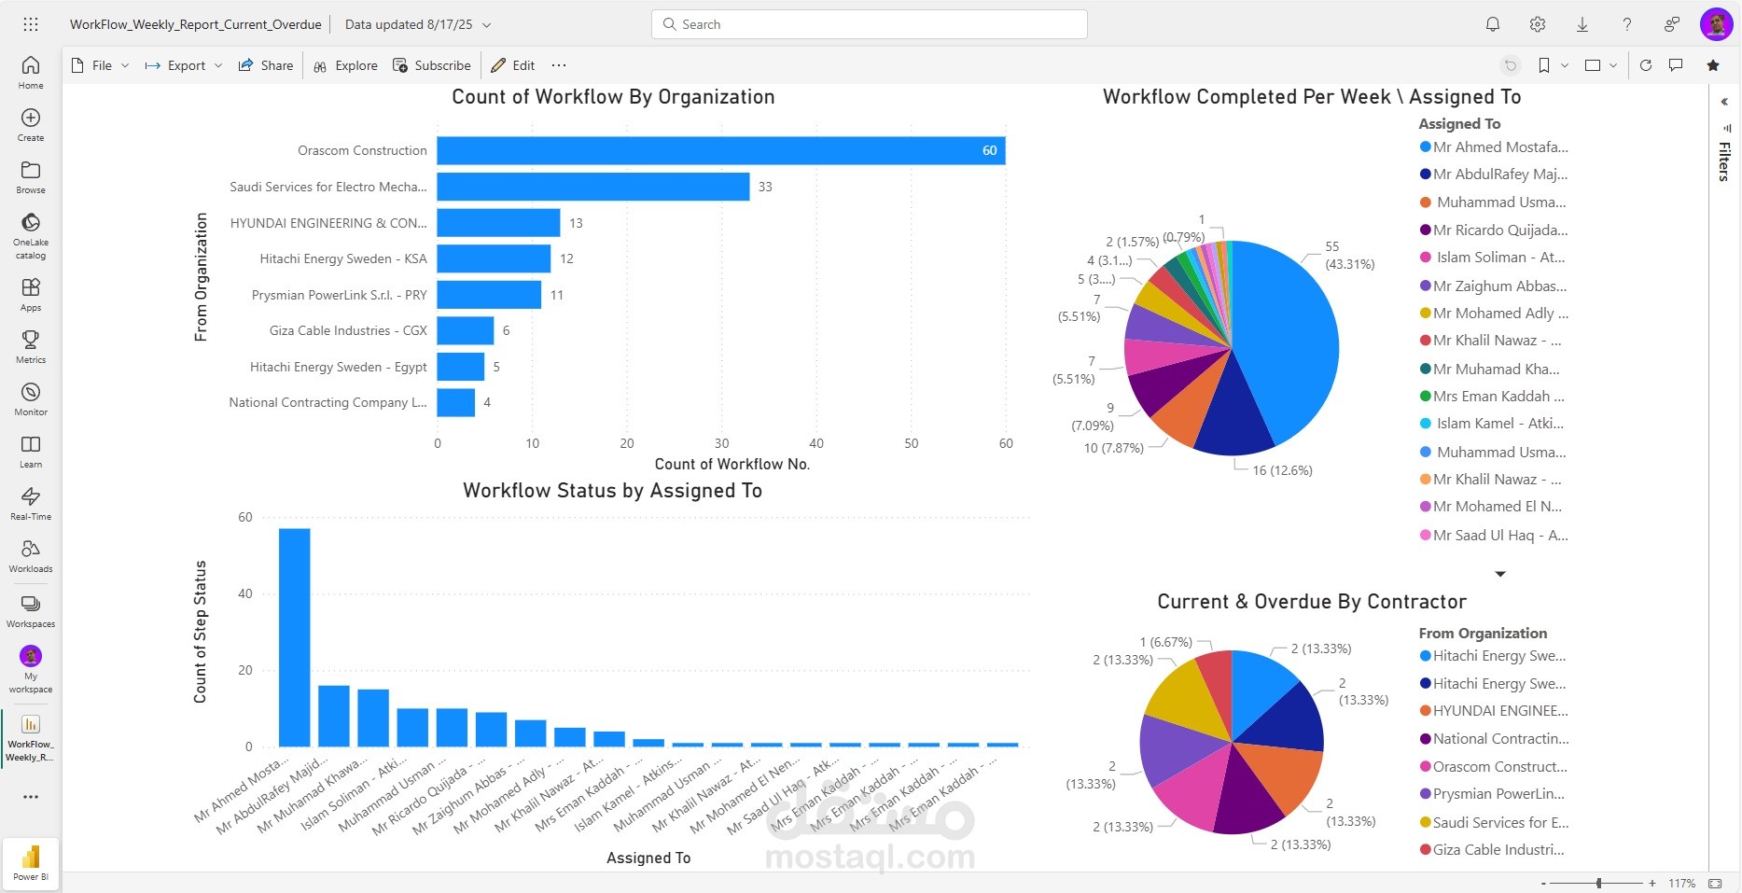
Task: Click the Search input field
Action: pos(870,24)
